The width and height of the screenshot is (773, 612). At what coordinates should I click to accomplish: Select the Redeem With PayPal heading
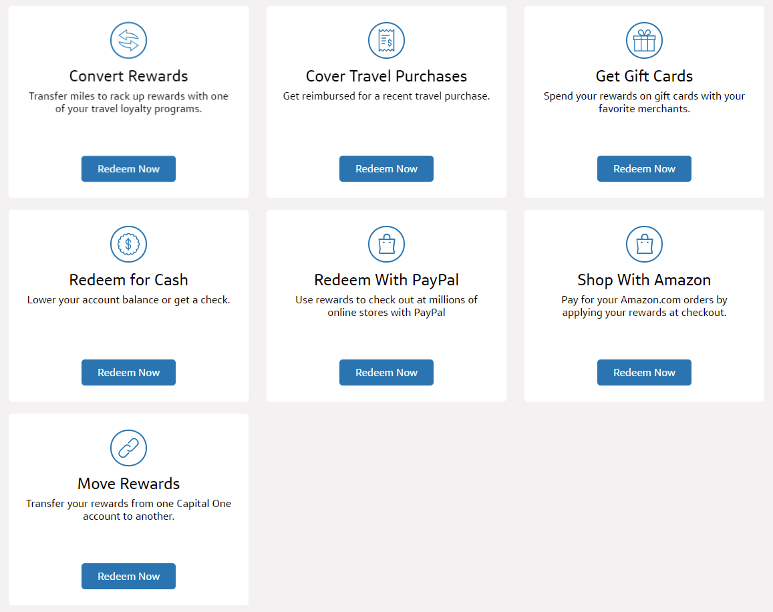tap(386, 280)
